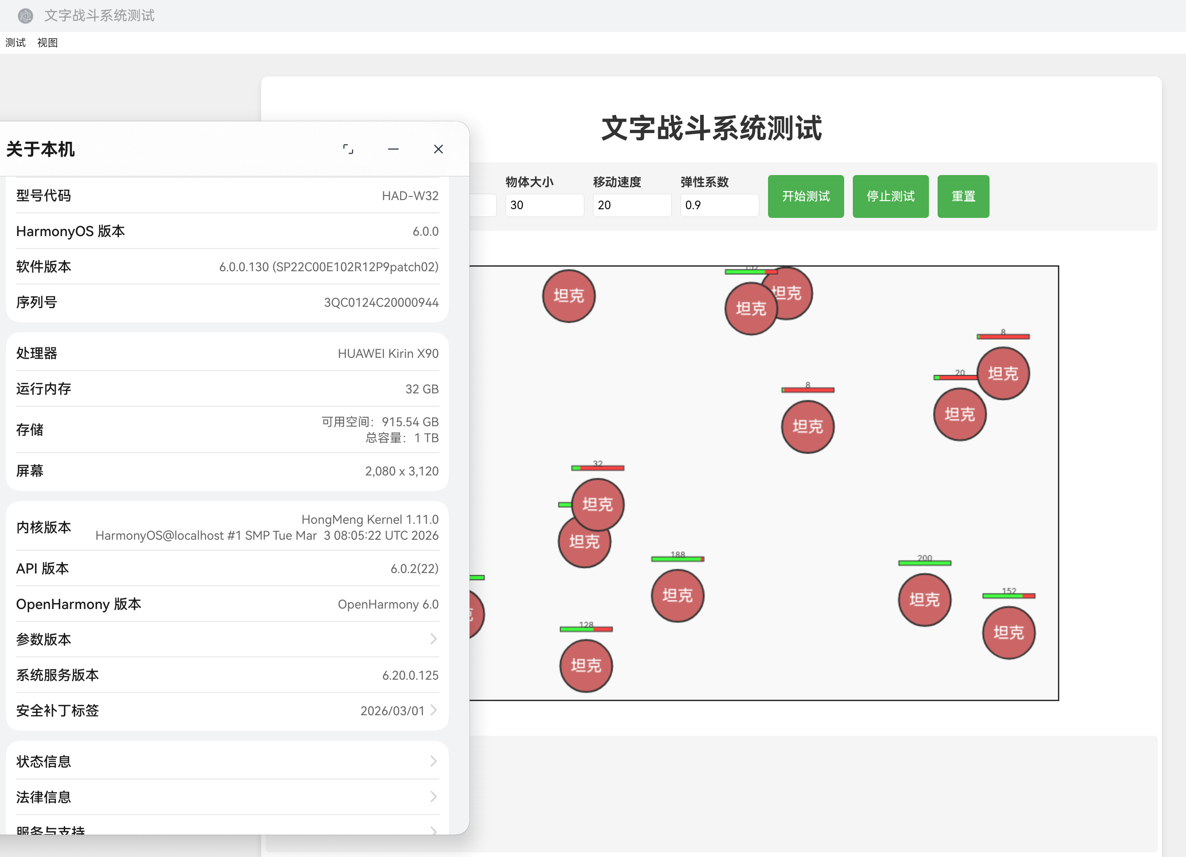Click the 坦克 circle with 188 health
This screenshot has width=1186, height=857.
click(x=677, y=595)
